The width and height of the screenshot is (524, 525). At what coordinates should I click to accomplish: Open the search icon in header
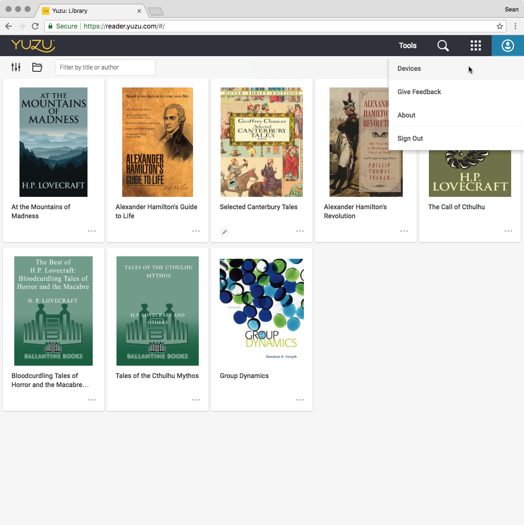tap(443, 46)
